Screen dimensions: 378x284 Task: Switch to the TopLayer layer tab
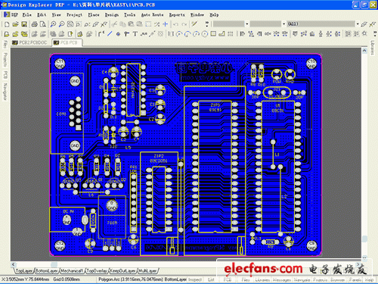(24, 271)
